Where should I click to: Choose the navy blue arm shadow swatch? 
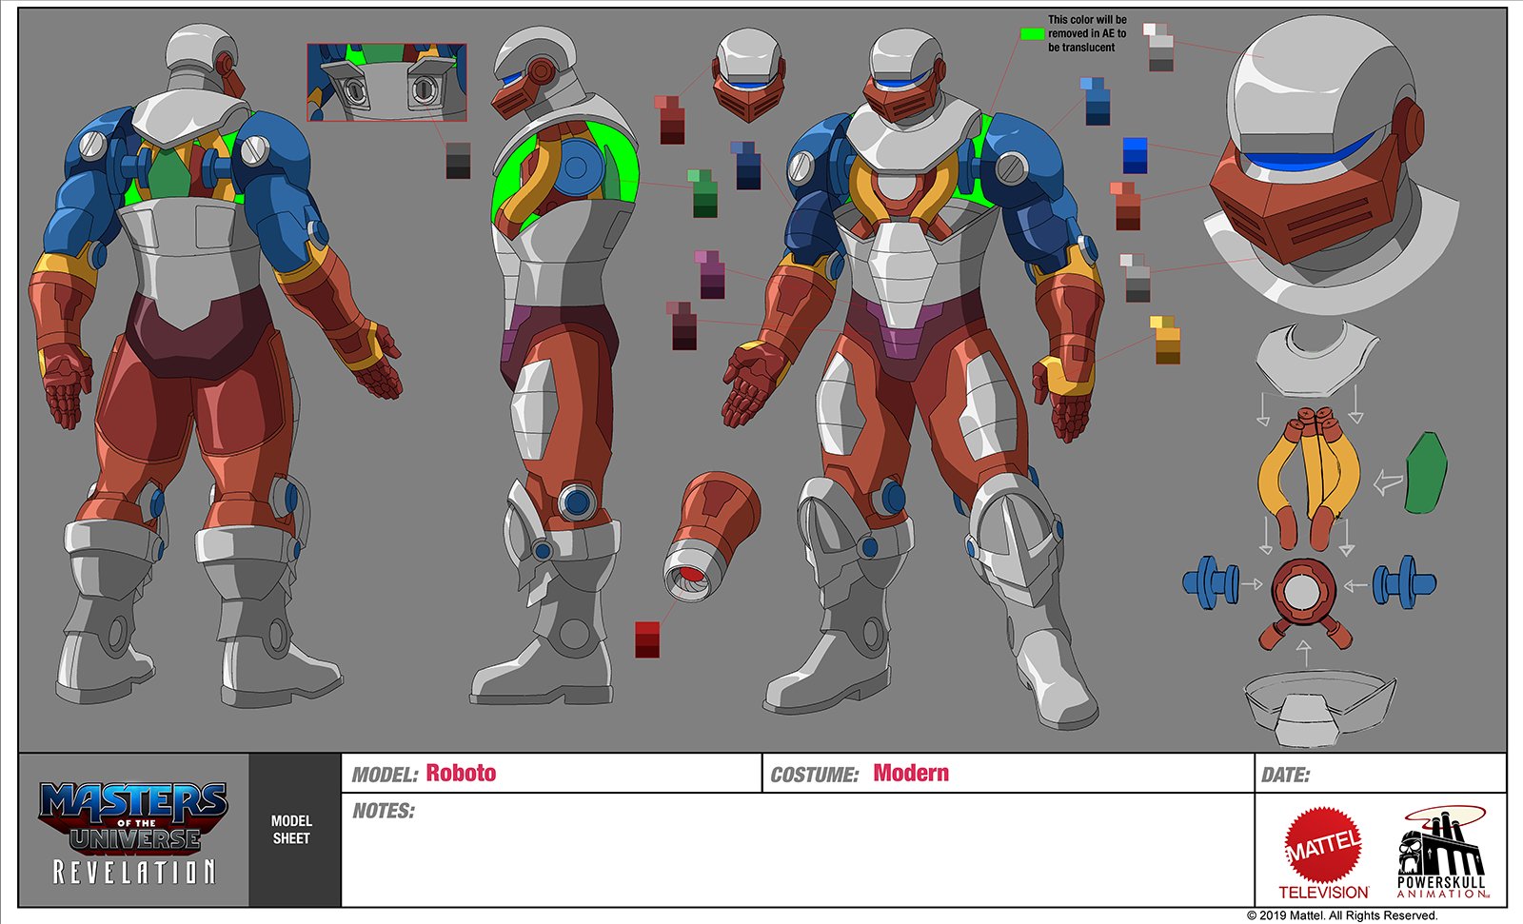point(746,165)
